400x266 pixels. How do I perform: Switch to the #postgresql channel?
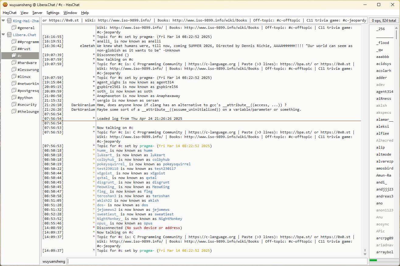coord(28,91)
